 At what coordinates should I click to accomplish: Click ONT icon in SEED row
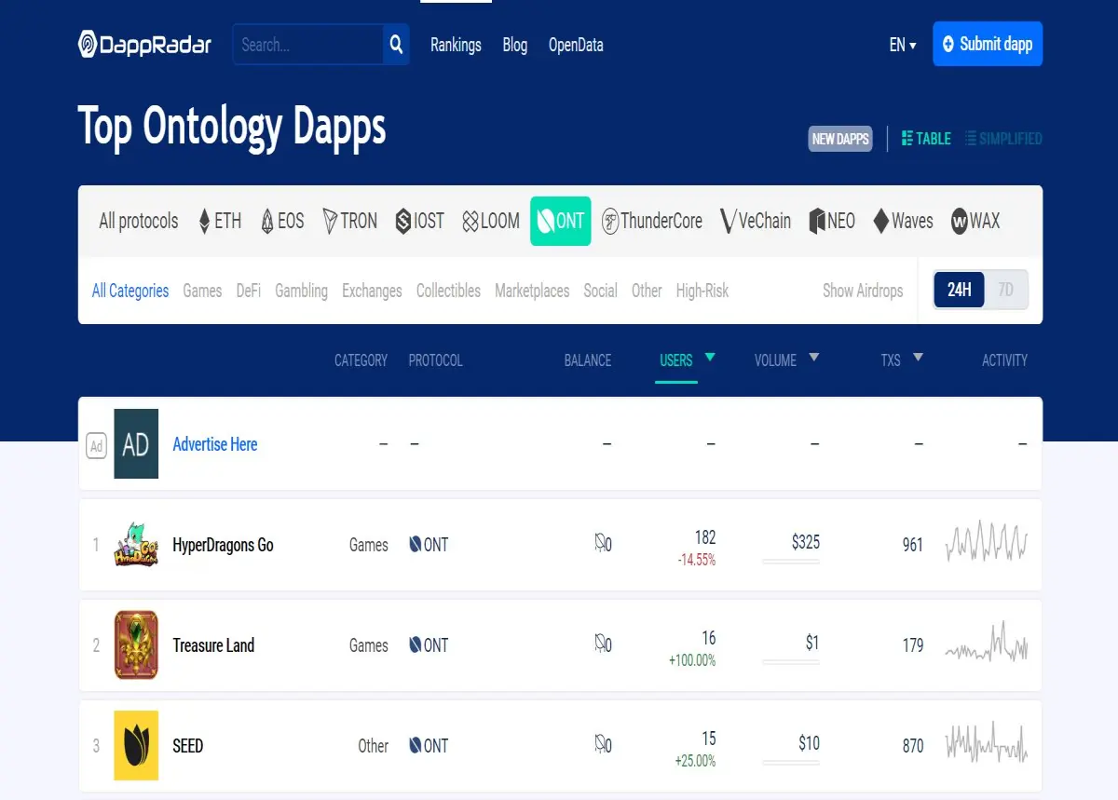(415, 745)
